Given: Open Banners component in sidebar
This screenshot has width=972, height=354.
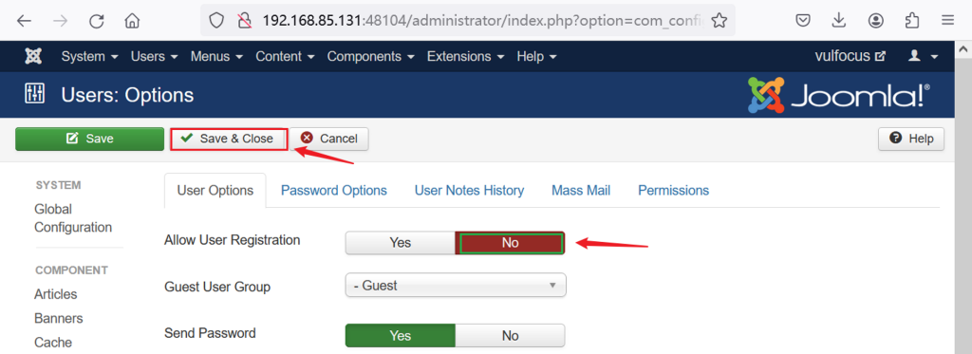Looking at the screenshot, I should point(58,318).
